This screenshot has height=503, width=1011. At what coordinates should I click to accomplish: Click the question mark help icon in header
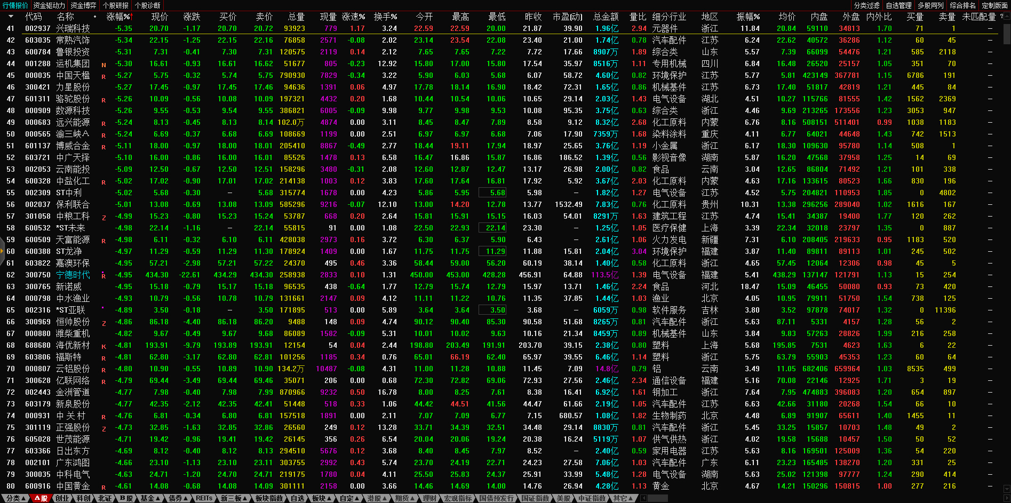pyautogui.click(x=1001, y=17)
